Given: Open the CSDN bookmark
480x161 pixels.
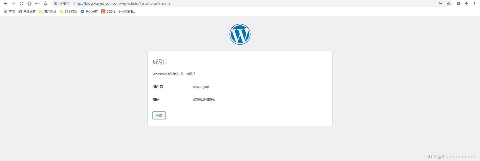Looking at the screenshot, I should [118, 11].
